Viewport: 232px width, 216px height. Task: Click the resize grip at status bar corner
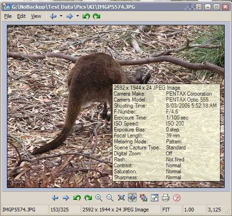(227, 211)
